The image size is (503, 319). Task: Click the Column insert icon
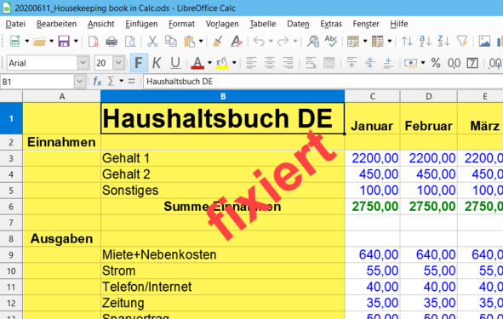378,42
